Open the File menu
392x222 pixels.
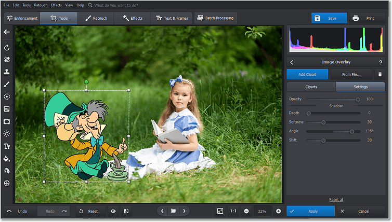tap(6, 5)
